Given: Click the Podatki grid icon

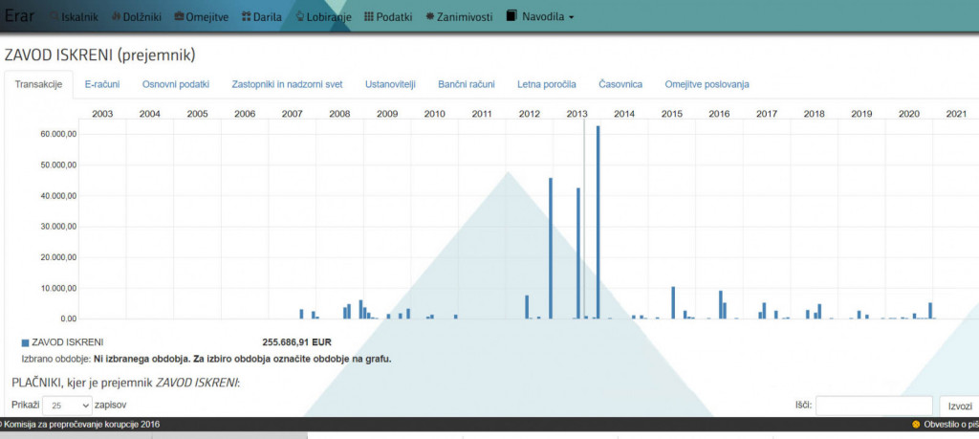Looking at the screenshot, I should 368,17.
